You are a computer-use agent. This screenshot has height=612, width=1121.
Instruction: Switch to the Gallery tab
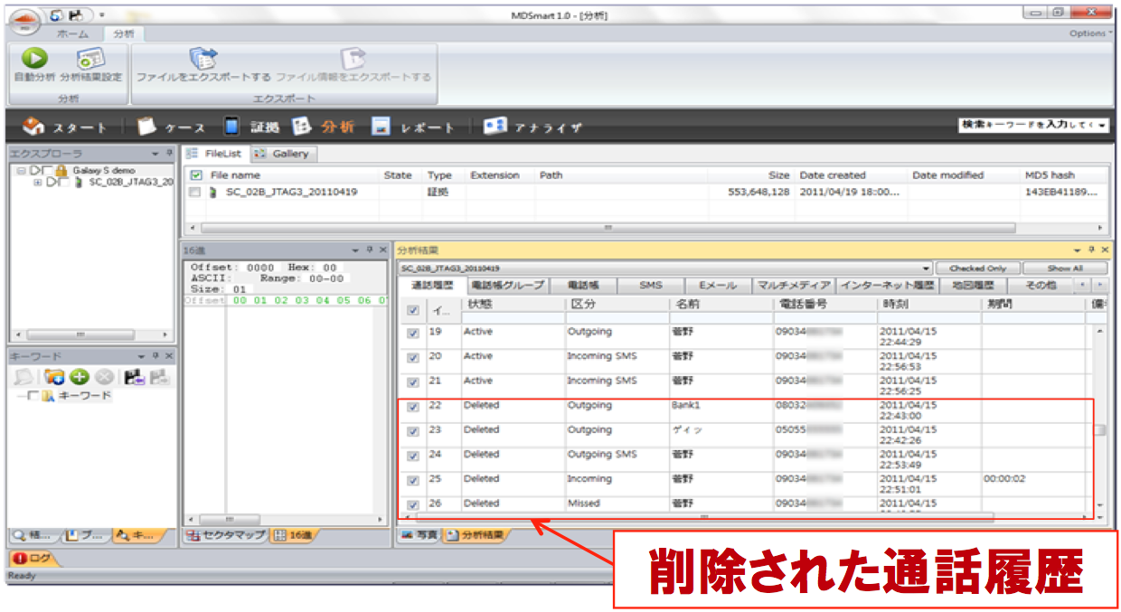(x=282, y=154)
